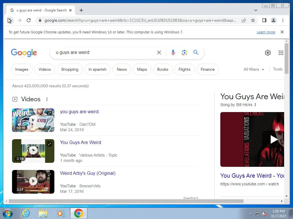Open options dots beside Song by Bill Hicks
The width and height of the screenshot is (293, 219).
[x=255, y=105]
